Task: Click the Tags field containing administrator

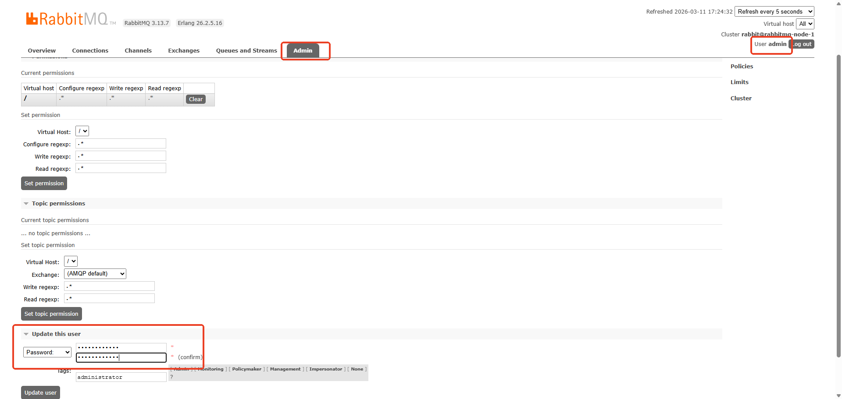Action: (x=121, y=377)
